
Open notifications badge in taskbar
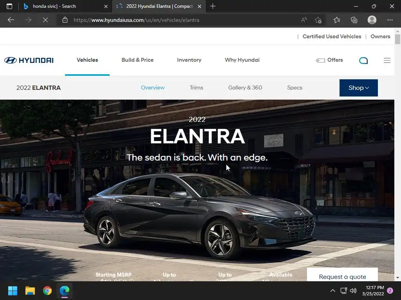(x=390, y=291)
